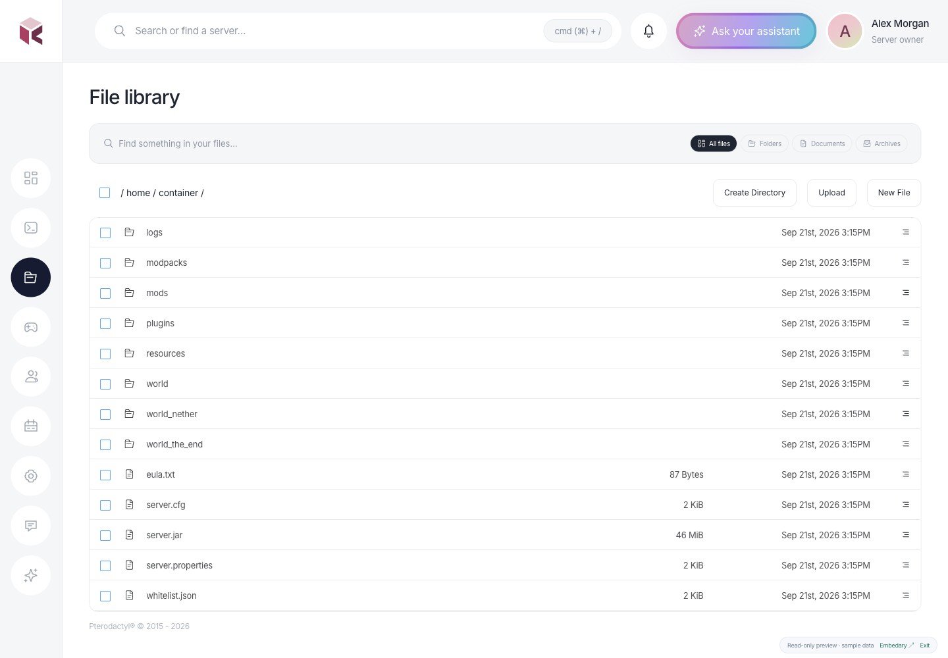Open the row menu for modpacks

(x=906, y=263)
